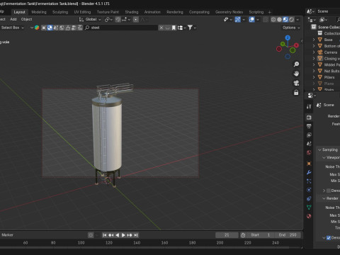
Task: Uncheck the Denoise checkbox under Render
Action: 329,238
